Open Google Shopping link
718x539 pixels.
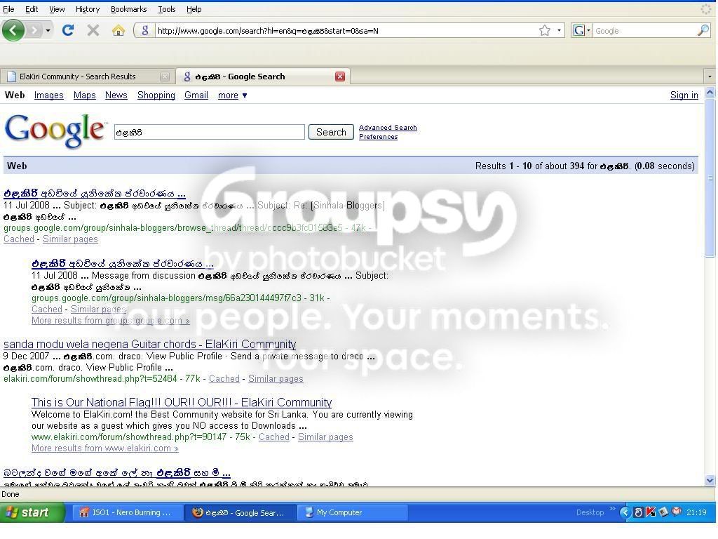pos(156,95)
